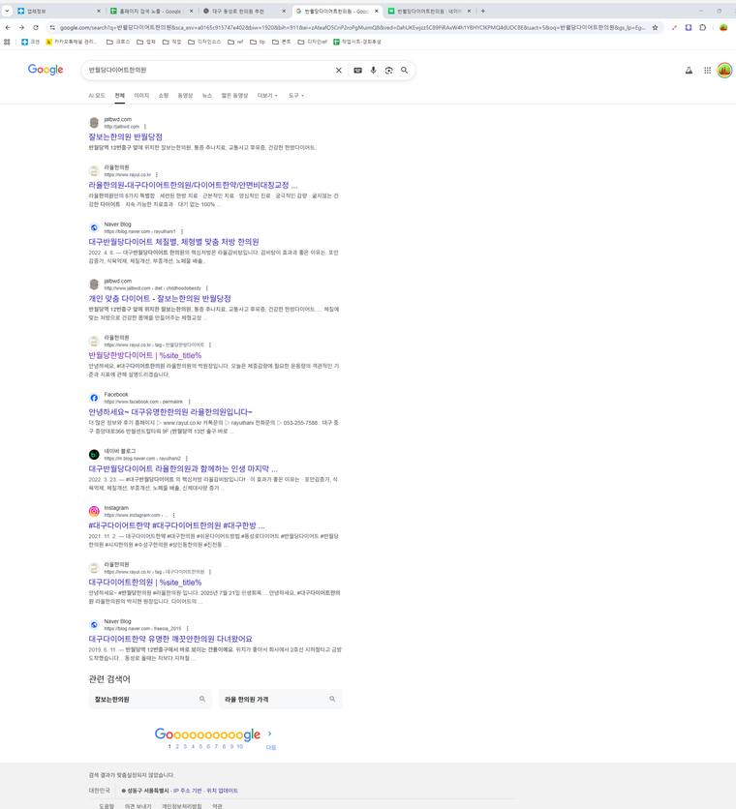Open the ref bookmarks folder
This screenshot has width=736, height=809.
[235, 42]
